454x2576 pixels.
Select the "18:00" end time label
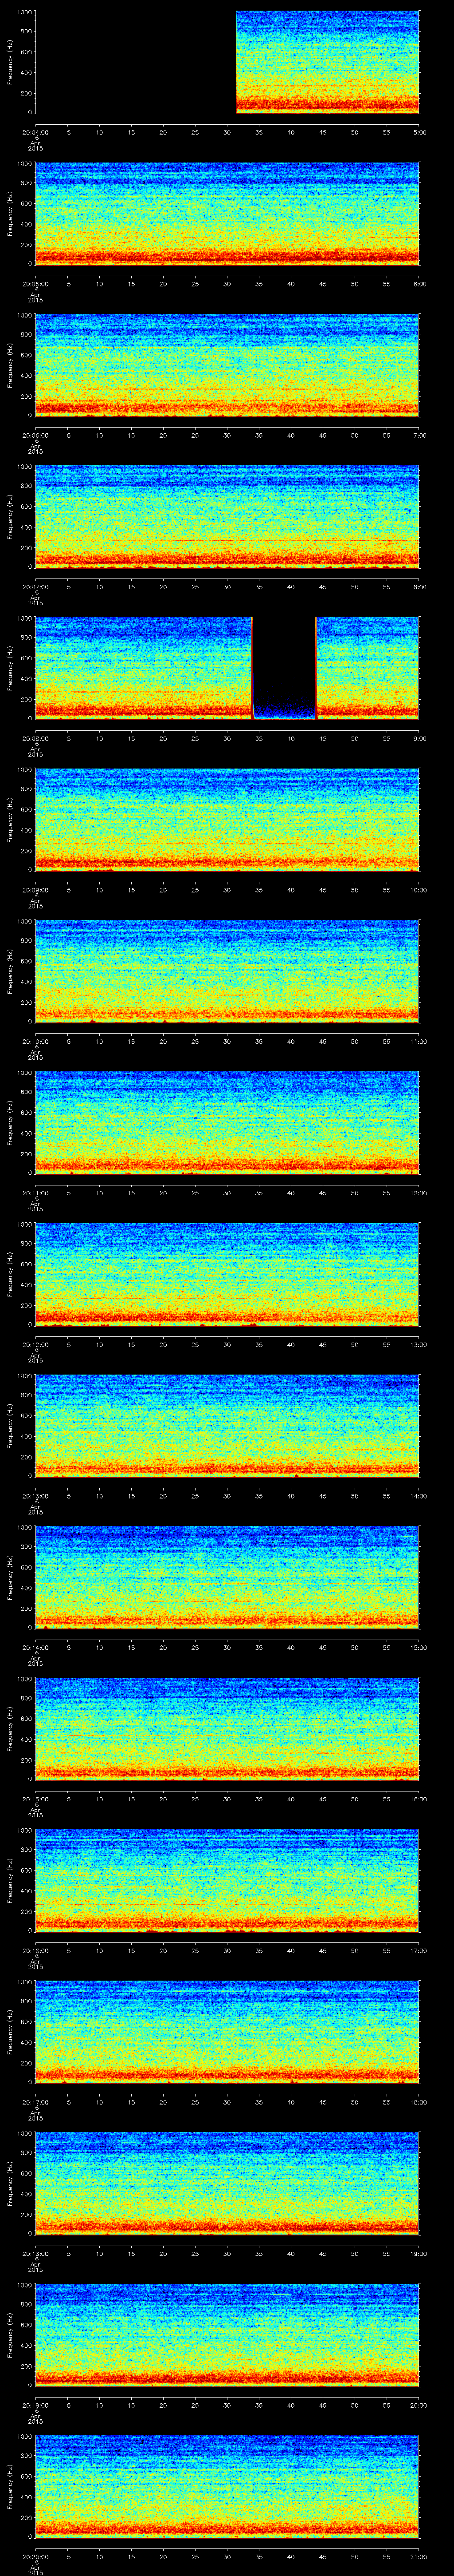pyautogui.click(x=419, y=2101)
